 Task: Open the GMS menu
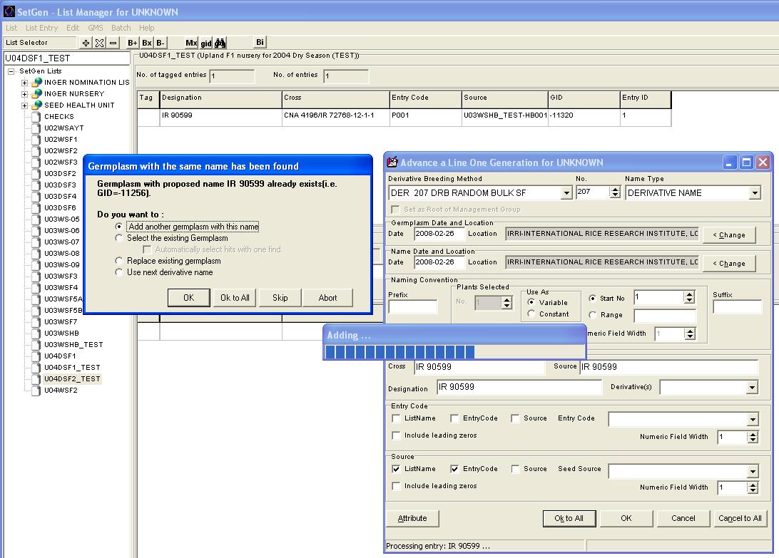coord(96,28)
